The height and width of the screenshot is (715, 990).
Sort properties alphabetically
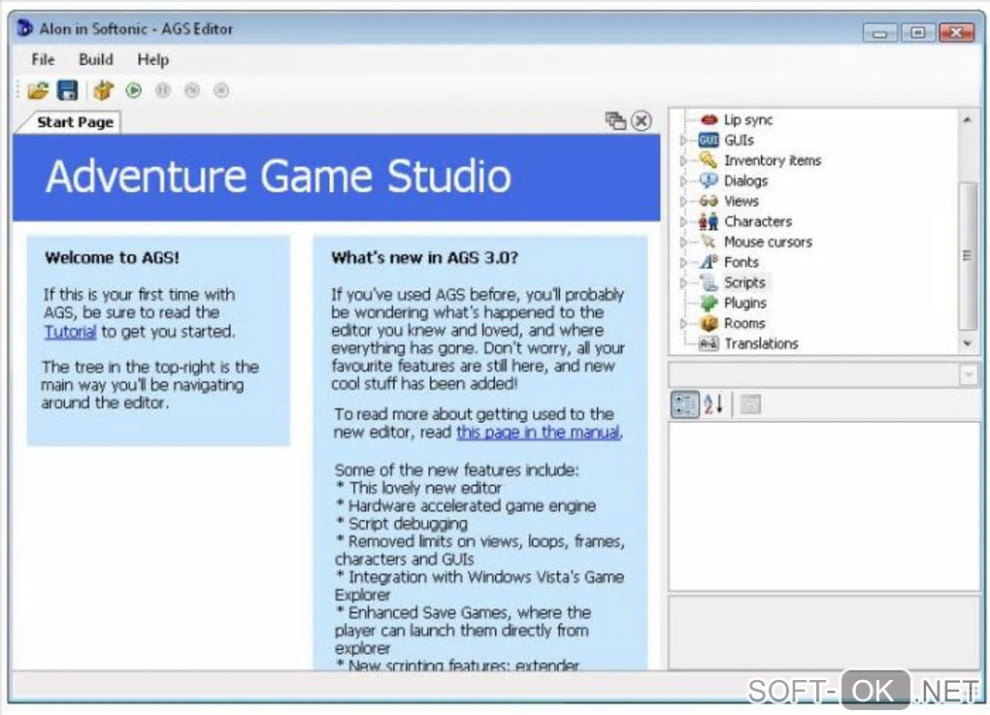point(713,405)
